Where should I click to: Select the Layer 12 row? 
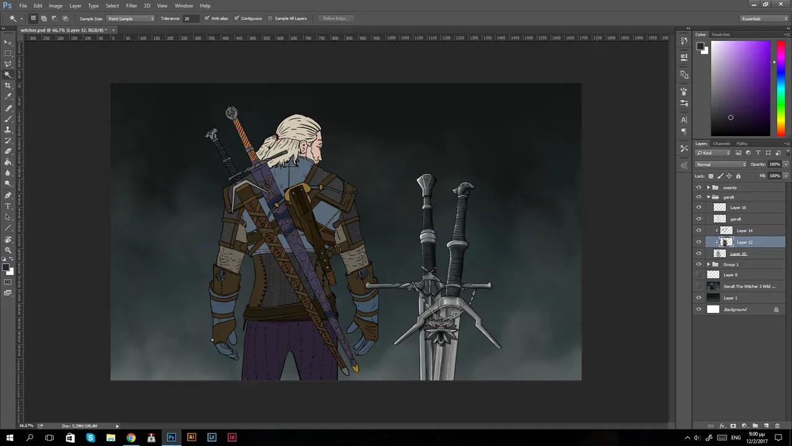tap(739, 242)
